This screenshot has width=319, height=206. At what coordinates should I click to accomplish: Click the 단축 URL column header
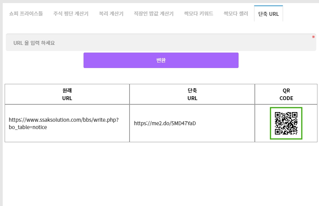(x=192, y=94)
